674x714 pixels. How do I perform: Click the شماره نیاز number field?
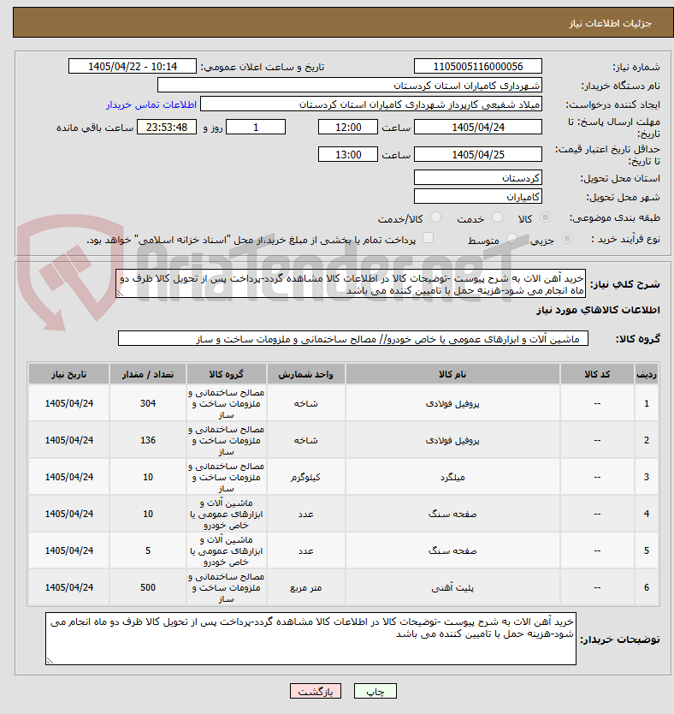(x=478, y=67)
